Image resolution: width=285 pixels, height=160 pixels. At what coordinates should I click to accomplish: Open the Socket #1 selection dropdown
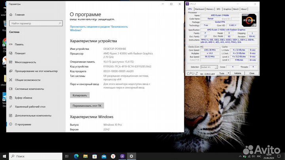click(x=209, y=67)
